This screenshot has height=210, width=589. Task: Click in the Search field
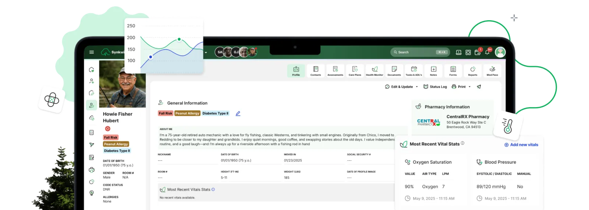click(420, 52)
